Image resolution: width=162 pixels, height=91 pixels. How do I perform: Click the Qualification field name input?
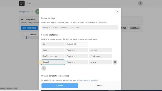(53, 56)
